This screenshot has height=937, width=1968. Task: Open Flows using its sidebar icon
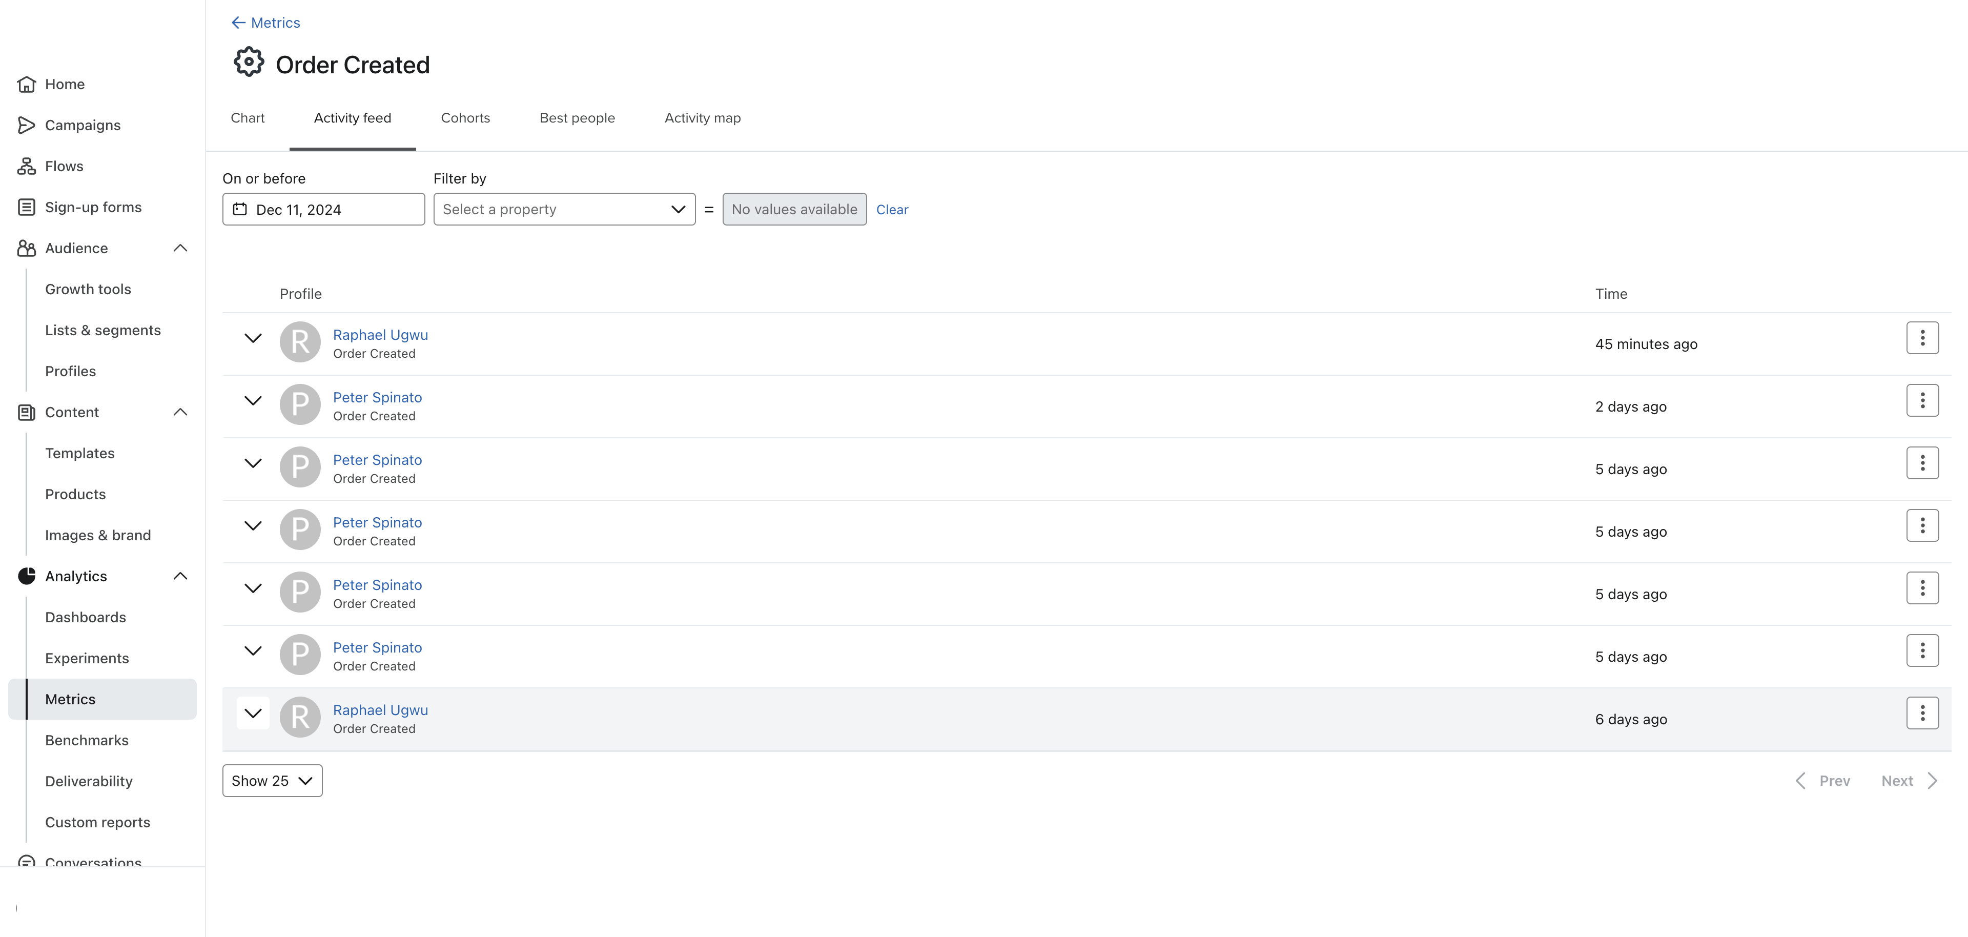point(27,166)
